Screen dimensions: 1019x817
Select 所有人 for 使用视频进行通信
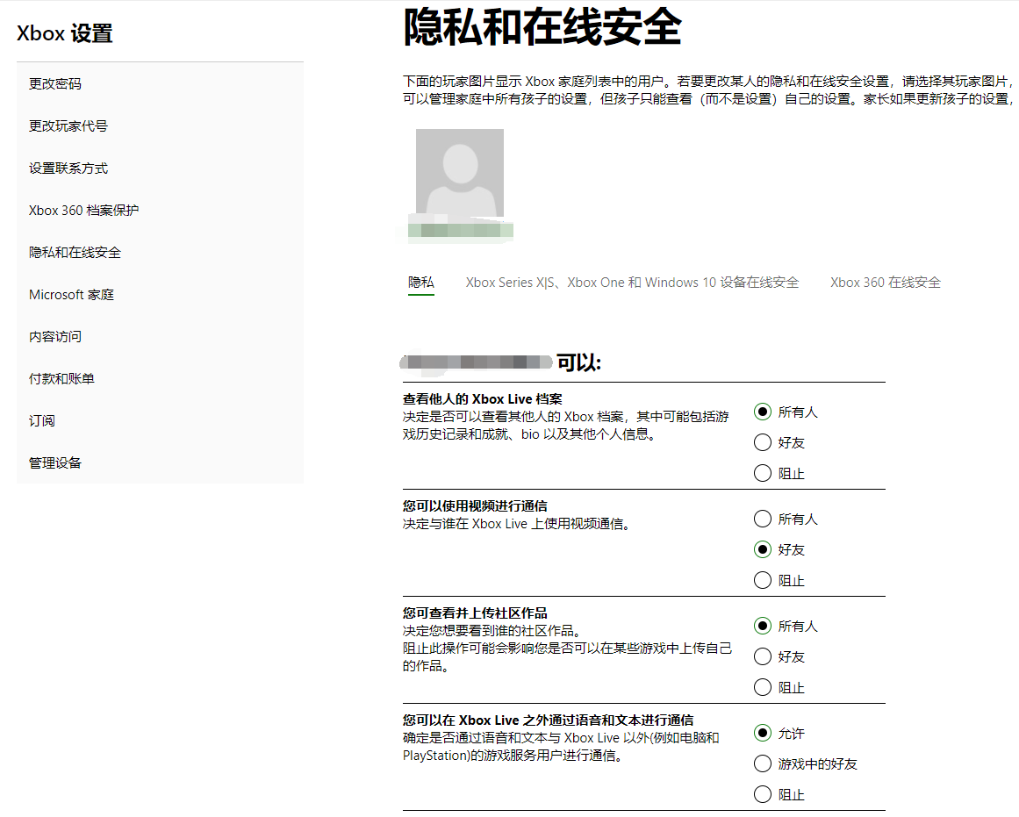pos(763,519)
